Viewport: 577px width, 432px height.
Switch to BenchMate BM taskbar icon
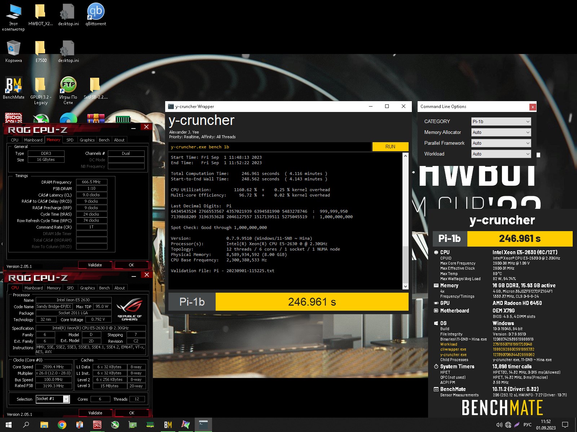(x=168, y=425)
